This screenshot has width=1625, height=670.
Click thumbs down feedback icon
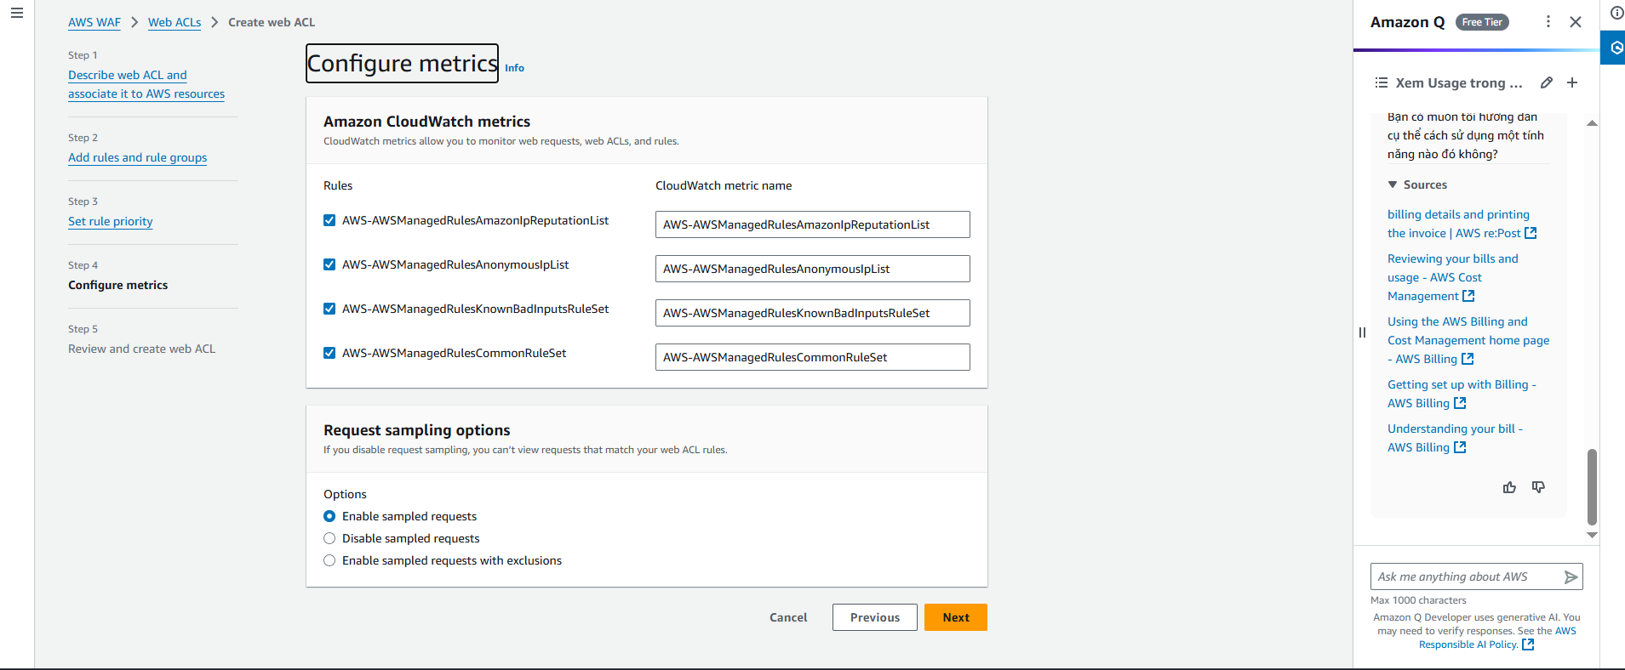[1538, 487]
